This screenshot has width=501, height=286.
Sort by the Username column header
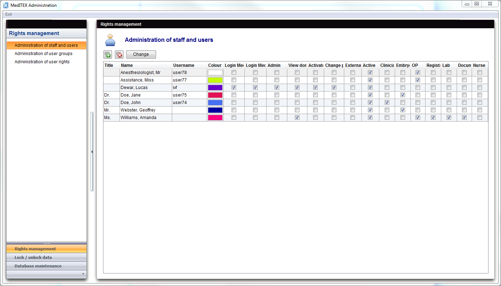pos(189,65)
